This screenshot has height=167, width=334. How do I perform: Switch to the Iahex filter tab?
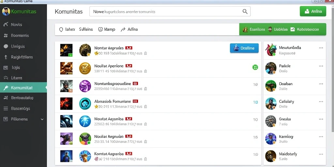pyautogui.click(x=67, y=29)
